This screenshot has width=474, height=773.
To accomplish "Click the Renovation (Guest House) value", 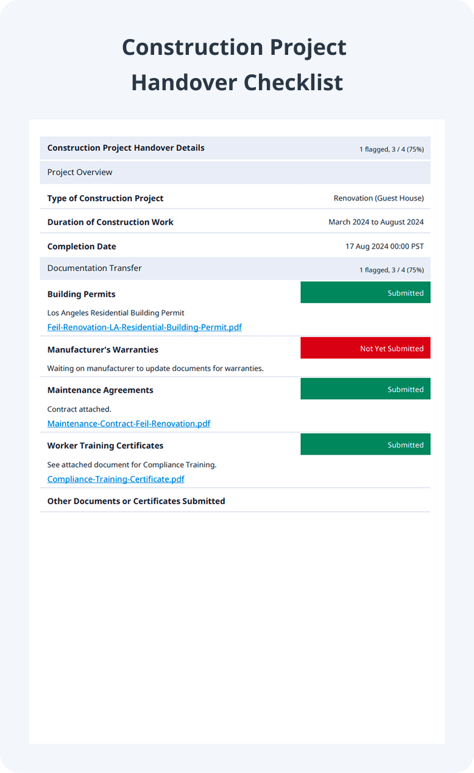I will [x=379, y=198].
